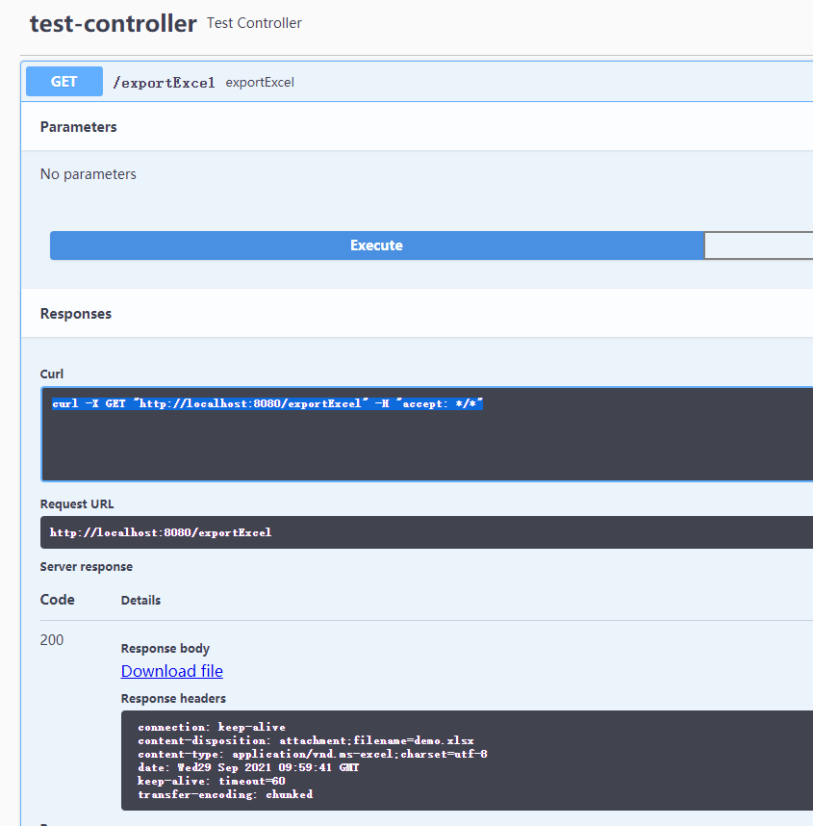This screenshot has height=826, width=813.
Task: Click the Responses section heading
Action: click(x=76, y=314)
